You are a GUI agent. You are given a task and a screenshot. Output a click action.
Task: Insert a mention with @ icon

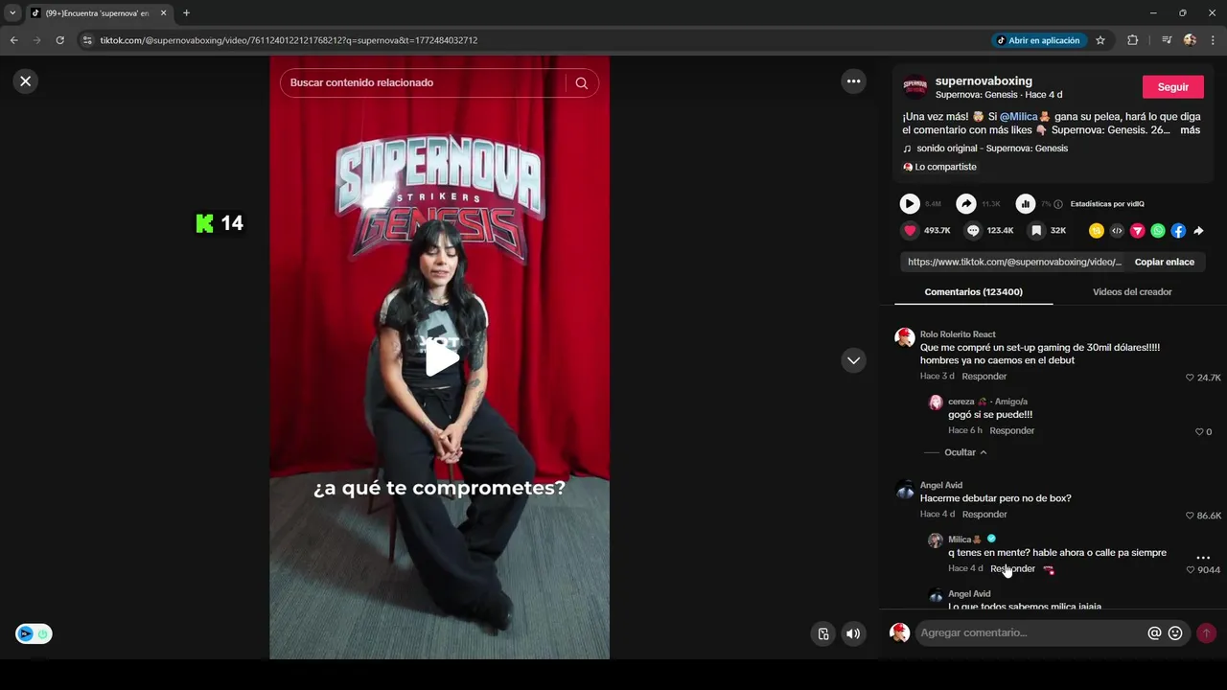1154,633
